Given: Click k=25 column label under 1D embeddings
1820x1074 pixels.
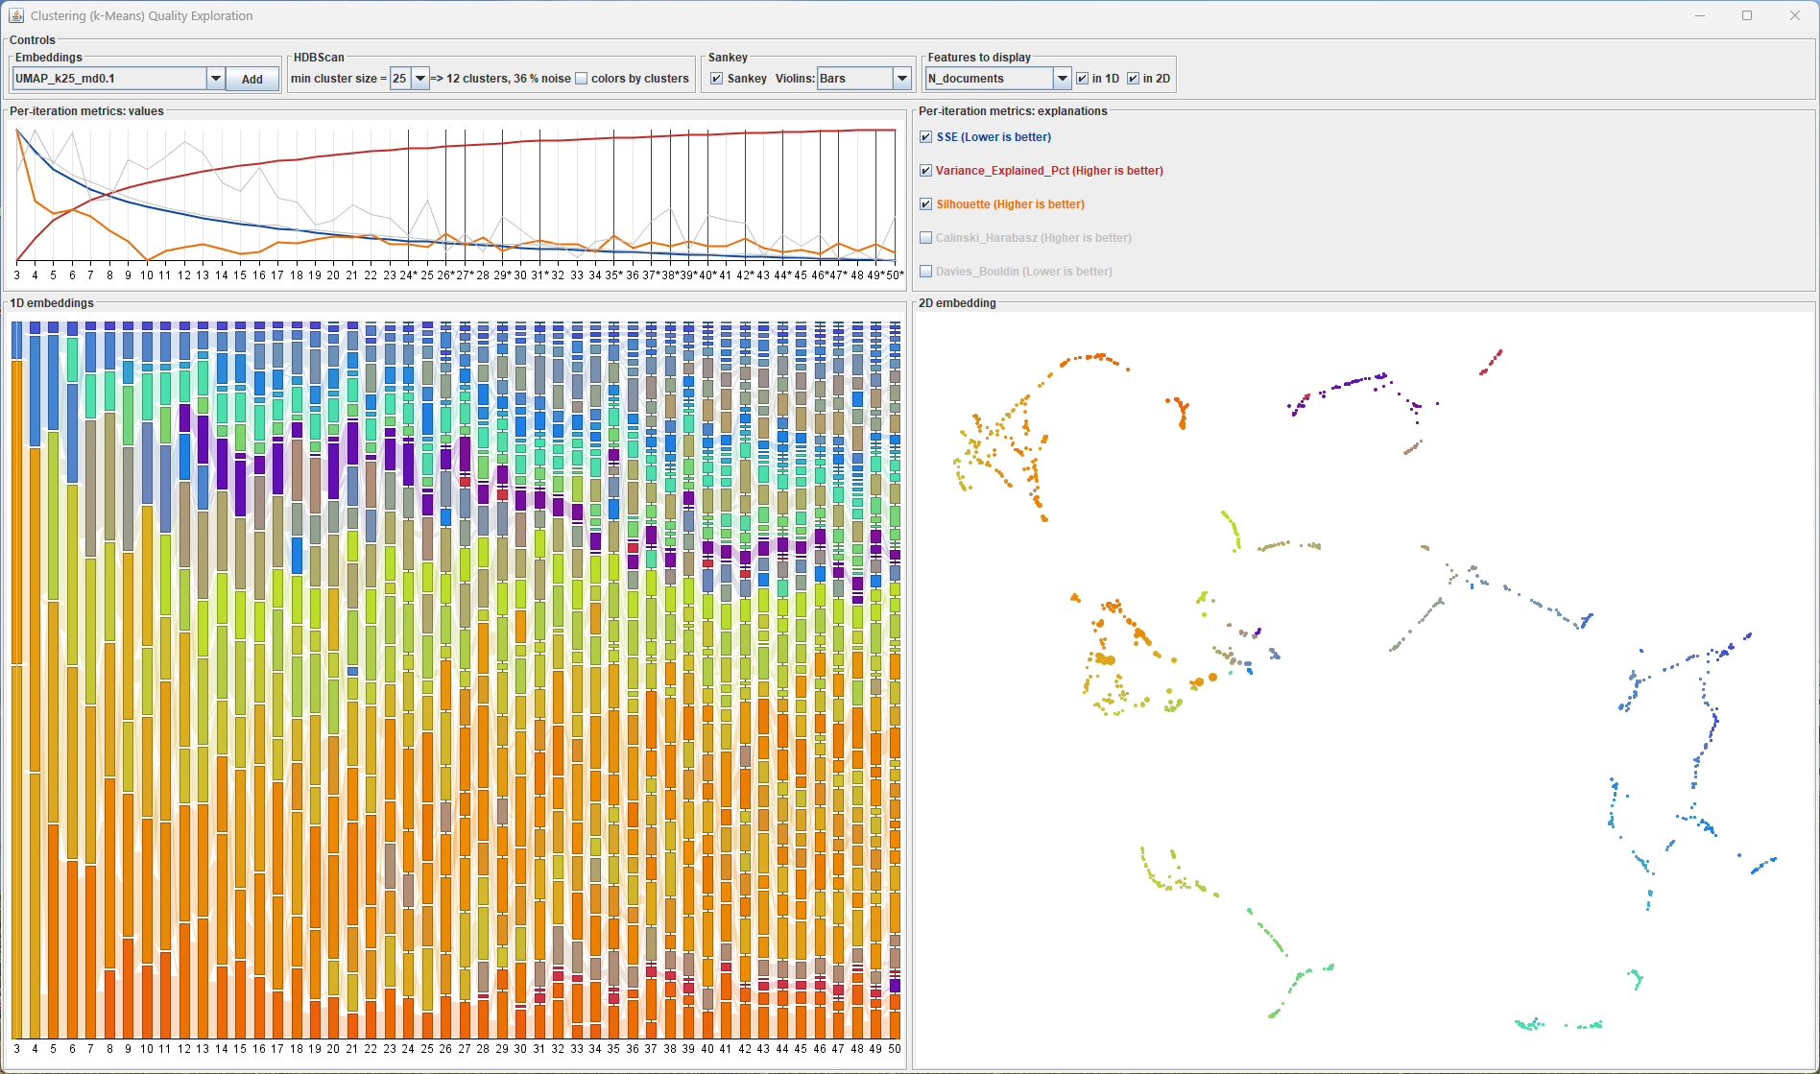Looking at the screenshot, I should pyautogui.click(x=426, y=1049).
